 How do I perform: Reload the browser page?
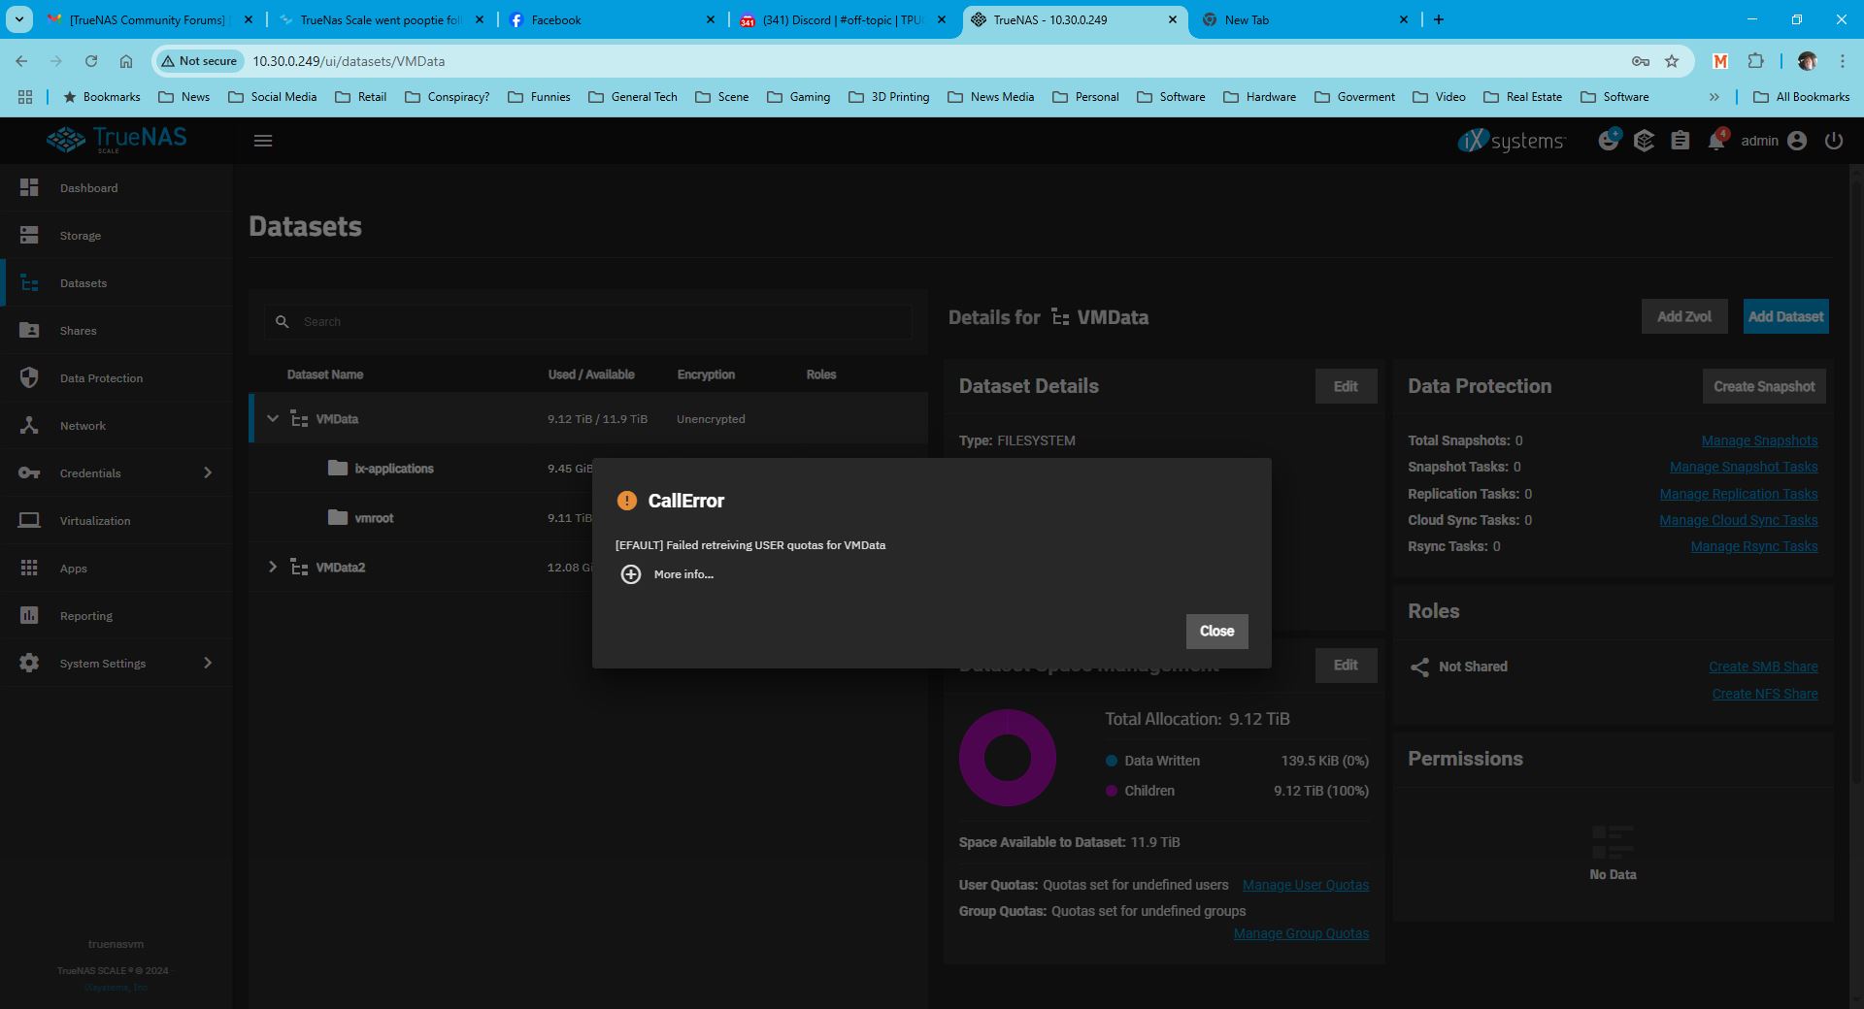(91, 61)
